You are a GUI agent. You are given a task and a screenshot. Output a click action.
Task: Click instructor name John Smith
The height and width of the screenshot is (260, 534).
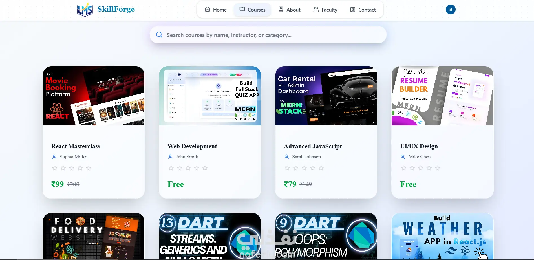187,157
